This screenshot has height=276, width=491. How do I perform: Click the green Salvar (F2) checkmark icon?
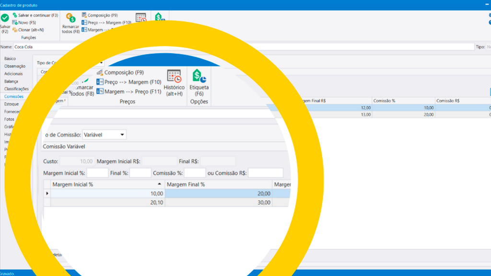click(5, 18)
